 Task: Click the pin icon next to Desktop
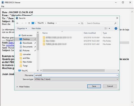pos(35,39)
